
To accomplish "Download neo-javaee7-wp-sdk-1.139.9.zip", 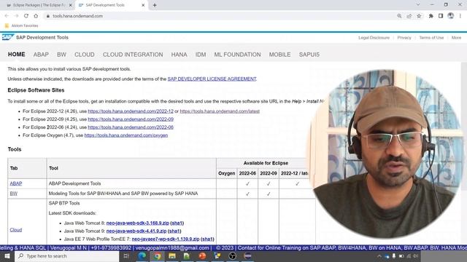I will (166, 239).
